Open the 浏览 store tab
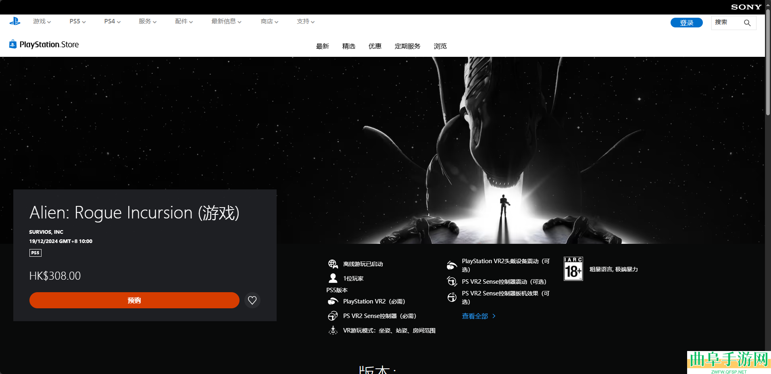This screenshot has height=374, width=771. pyautogui.click(x=440, y=46)
